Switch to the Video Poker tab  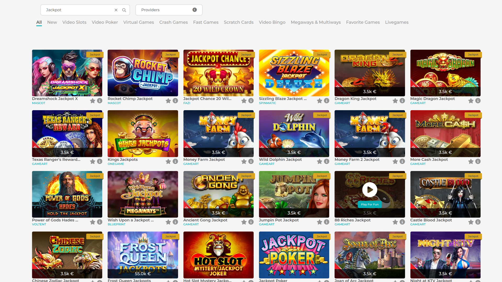tap(105, 22)
